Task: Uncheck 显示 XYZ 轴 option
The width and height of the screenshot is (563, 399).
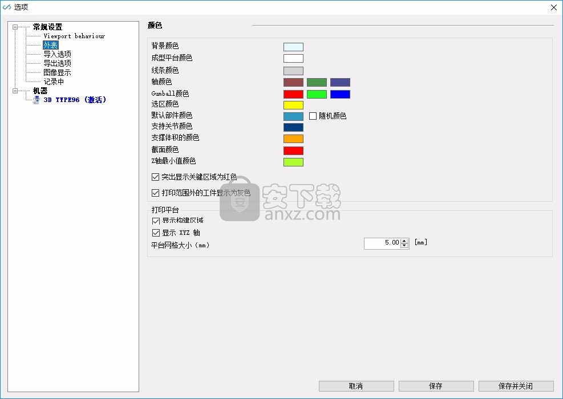Action: tap(156, 233)
